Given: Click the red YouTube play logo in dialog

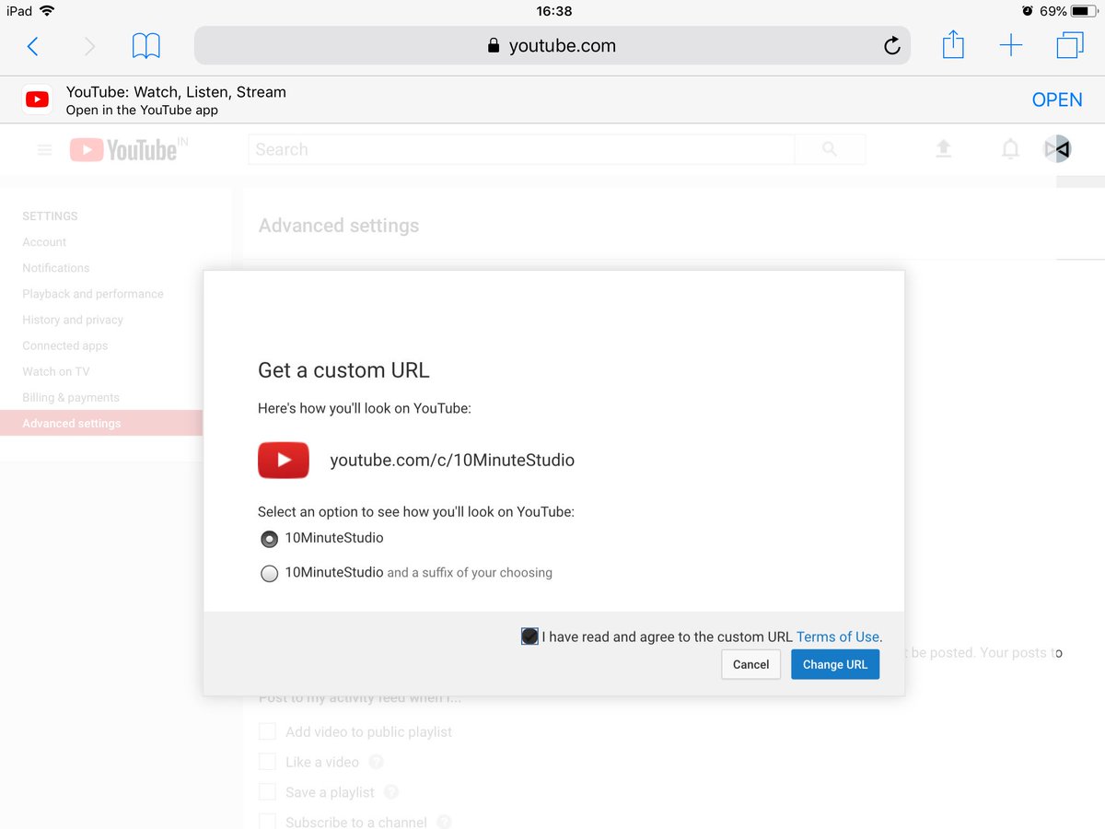Looking at the screenshot, I should 284,460.
